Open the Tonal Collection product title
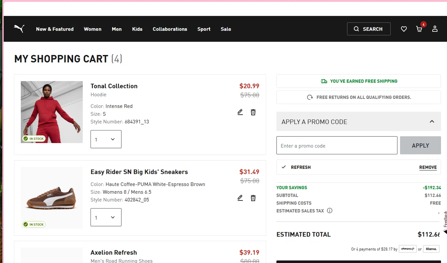 coord(114,86)
